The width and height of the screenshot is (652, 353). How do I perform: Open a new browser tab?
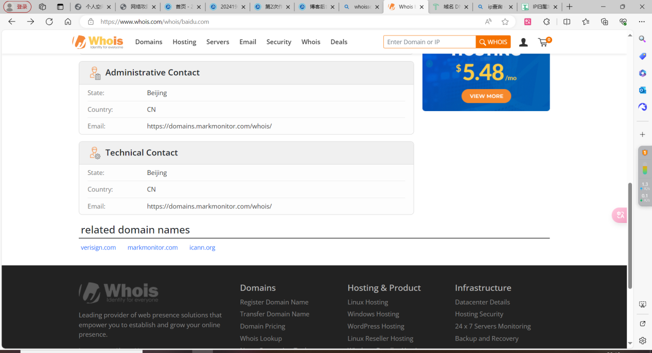pos(569,7)
